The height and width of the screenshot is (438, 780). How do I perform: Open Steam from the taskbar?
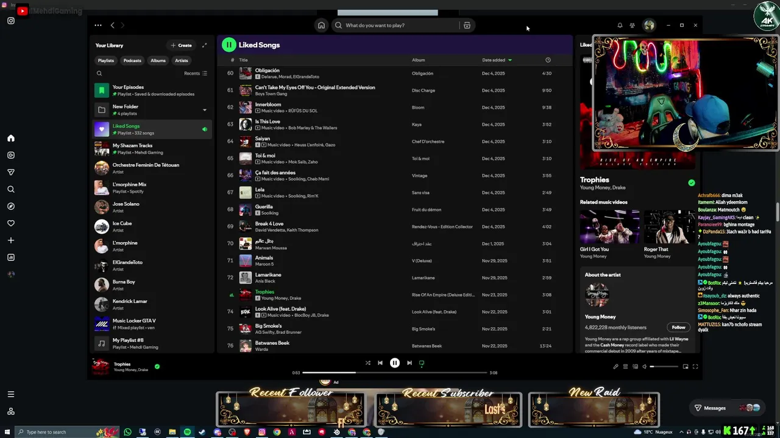(202, 432)
